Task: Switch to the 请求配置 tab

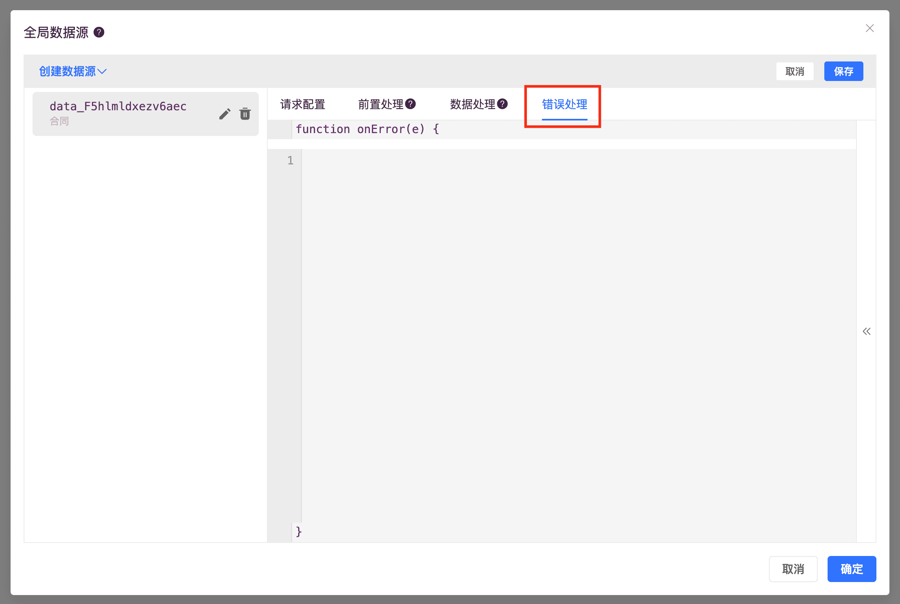Action: pos(302,105)
